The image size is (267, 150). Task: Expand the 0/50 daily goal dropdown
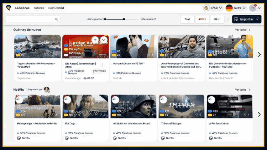coord(220,8)
